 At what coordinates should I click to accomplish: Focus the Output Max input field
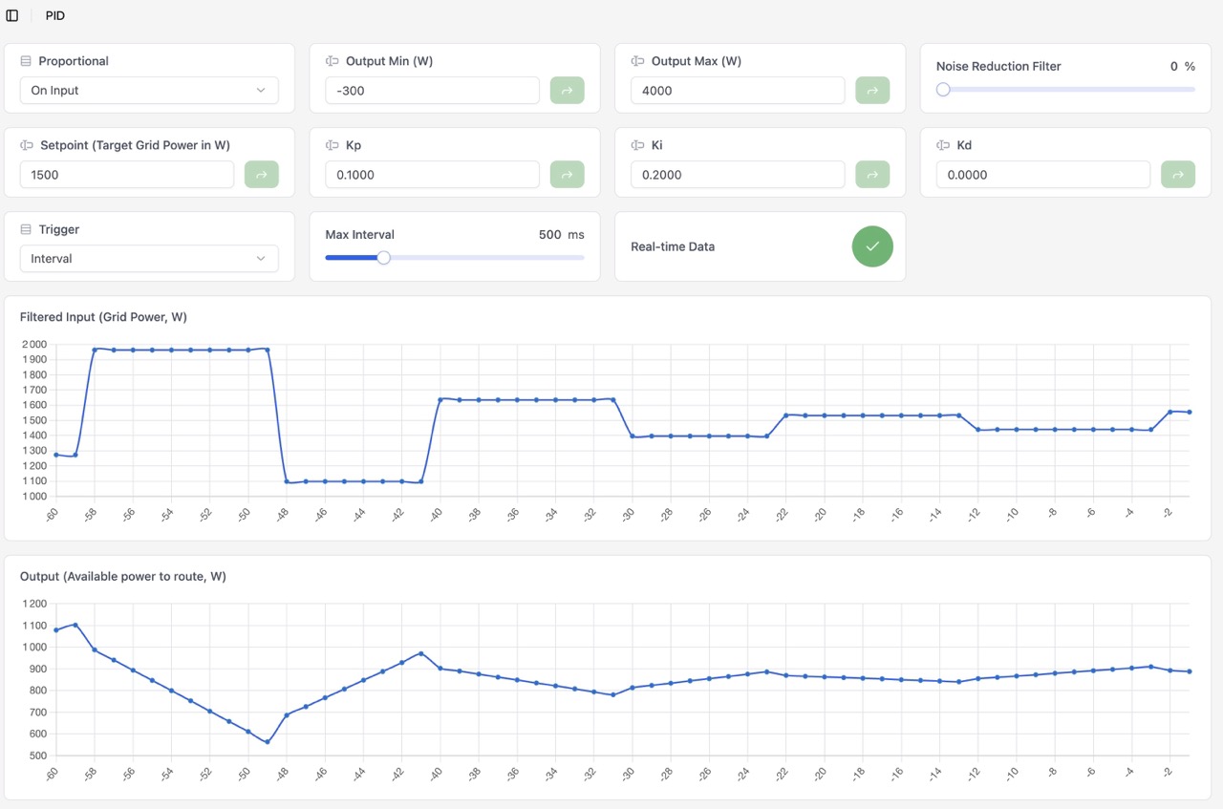pos(738,91)
